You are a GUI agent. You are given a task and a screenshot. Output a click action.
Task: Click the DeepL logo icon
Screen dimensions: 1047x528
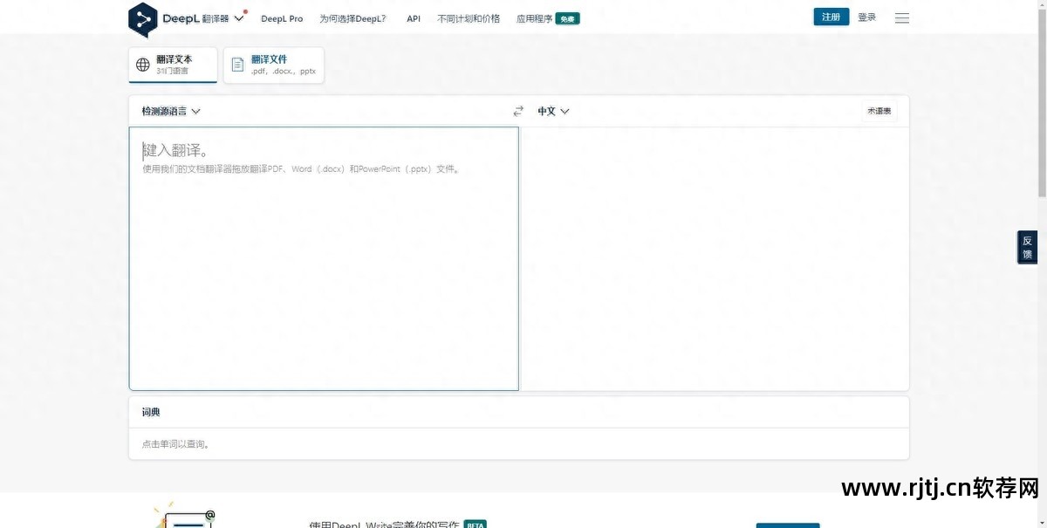tap(142, 18)
